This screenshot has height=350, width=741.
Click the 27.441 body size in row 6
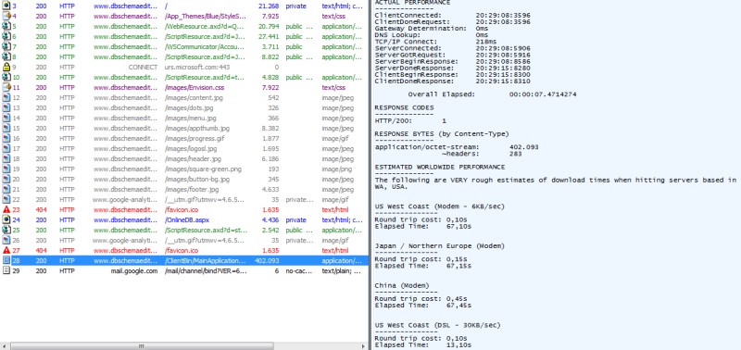(269, 36)
